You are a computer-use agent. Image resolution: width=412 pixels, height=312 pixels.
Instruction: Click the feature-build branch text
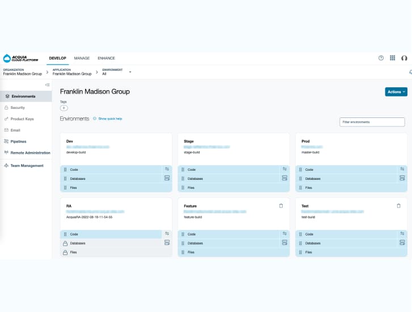[193, 217]
